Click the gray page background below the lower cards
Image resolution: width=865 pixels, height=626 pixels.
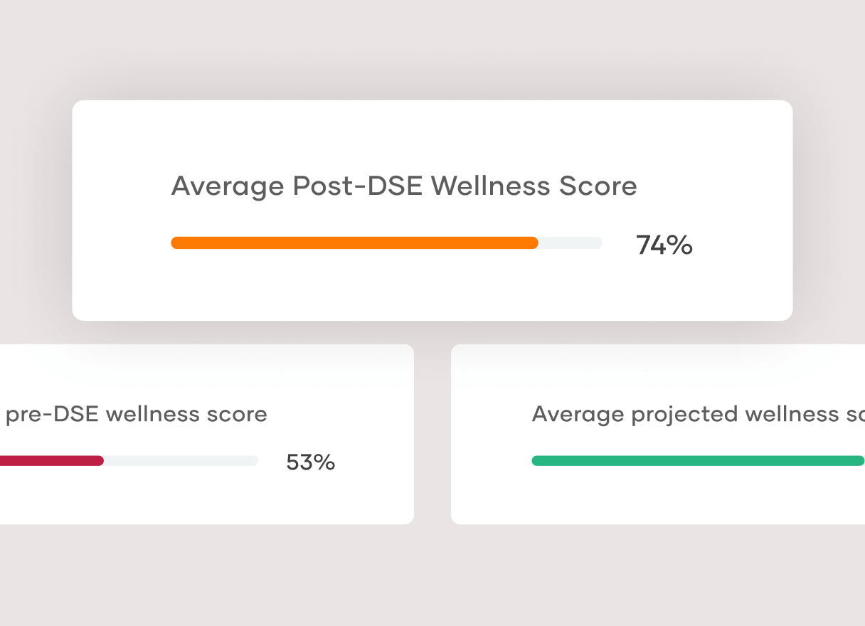tap(432, 576)
